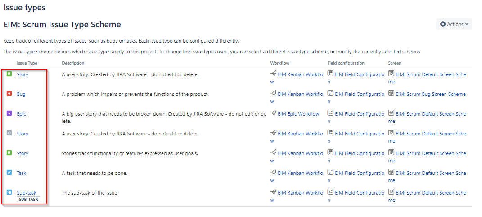Open EIM Kanban Workflow link in Bug row
Viewport: 482px width, 217px height.
297,98
